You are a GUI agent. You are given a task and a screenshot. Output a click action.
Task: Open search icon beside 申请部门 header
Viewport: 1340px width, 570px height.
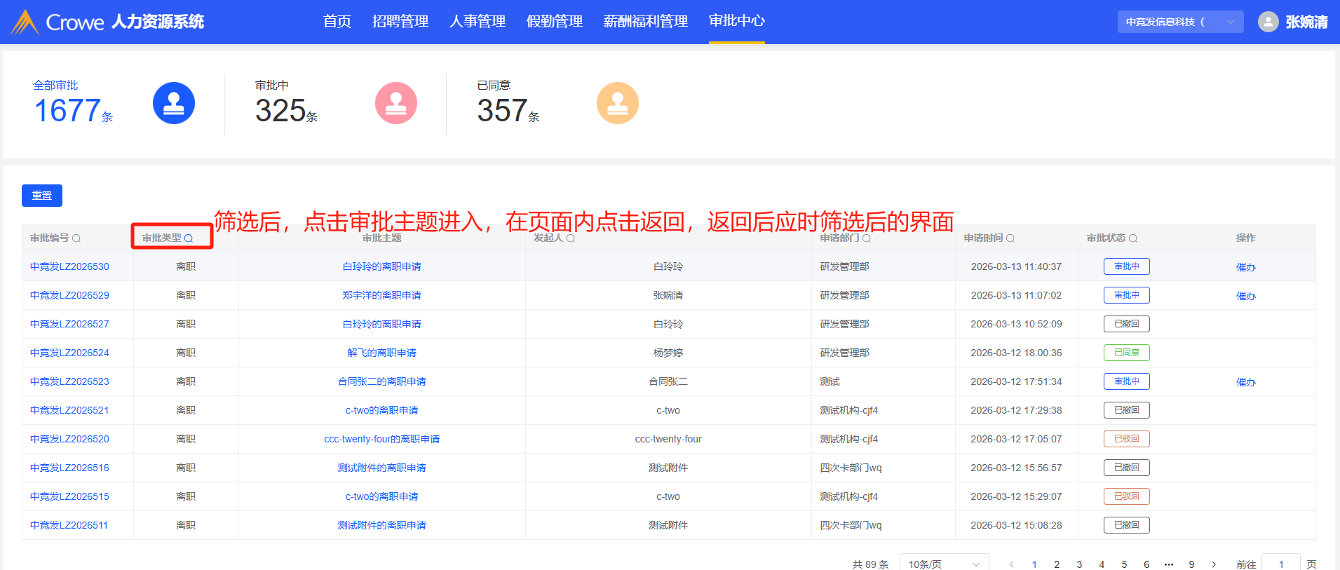(x=867, y=238)
